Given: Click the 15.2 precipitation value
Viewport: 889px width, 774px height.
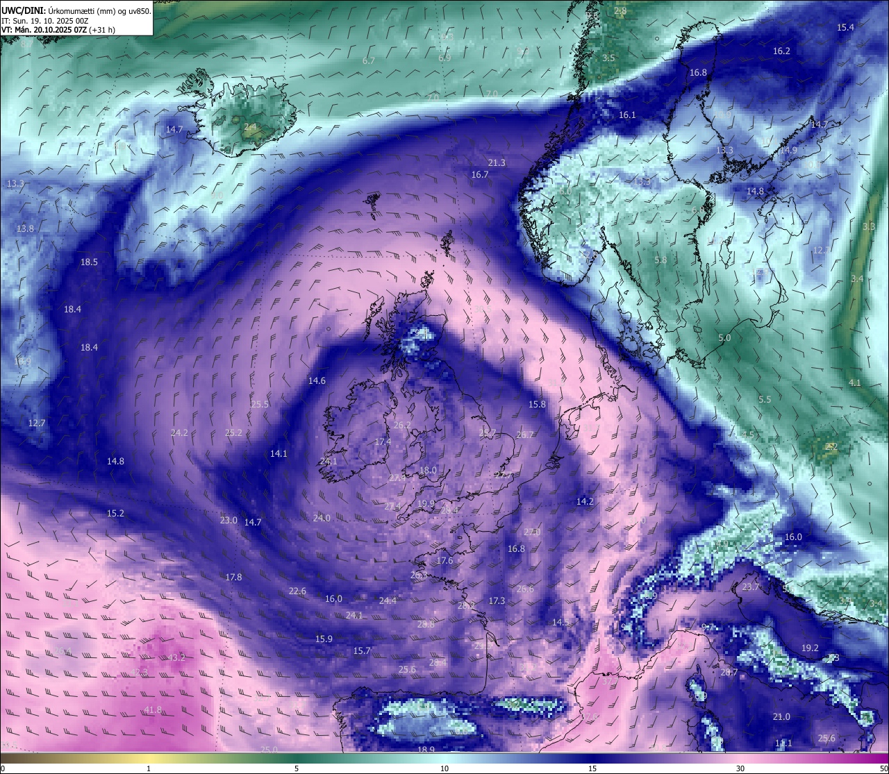Looking at the screenshot, I should (x=115, y=513).
